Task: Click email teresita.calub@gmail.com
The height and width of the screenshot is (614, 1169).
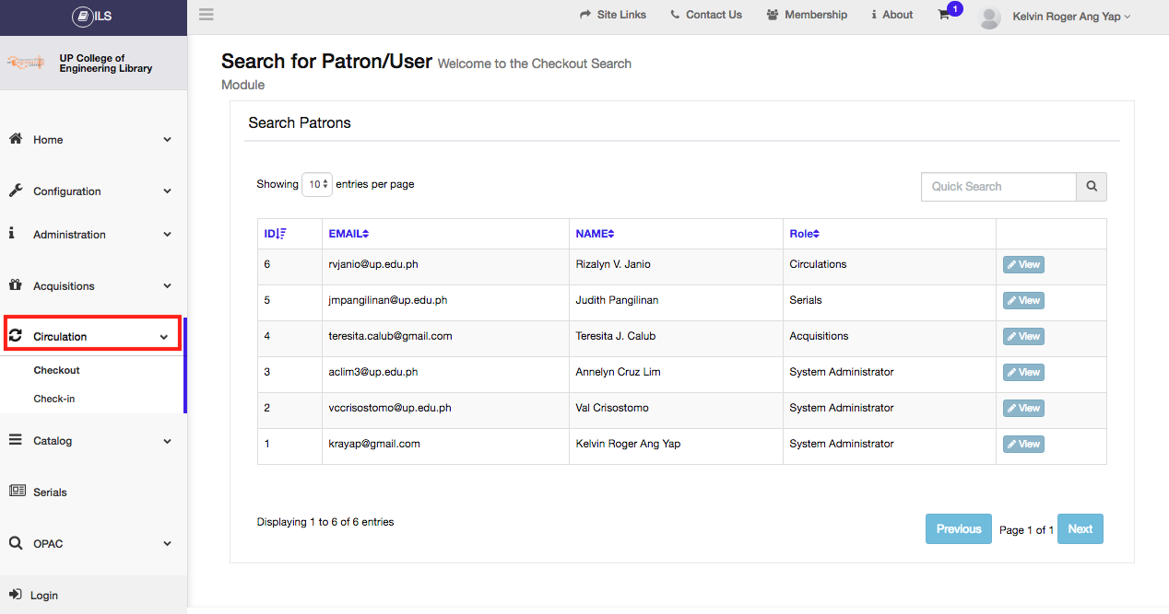Action: 390,336
